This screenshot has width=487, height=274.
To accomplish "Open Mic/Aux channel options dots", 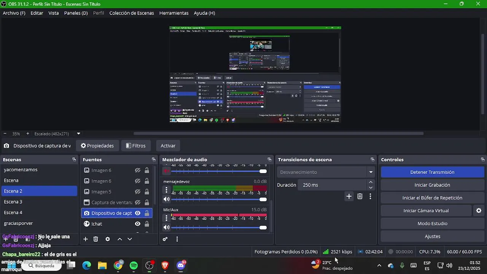I will click(166, 218).
